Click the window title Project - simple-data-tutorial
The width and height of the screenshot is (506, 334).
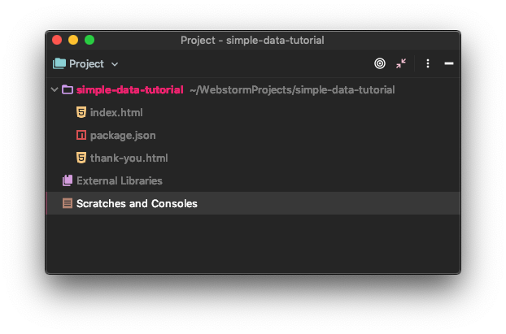coord(252,41)
